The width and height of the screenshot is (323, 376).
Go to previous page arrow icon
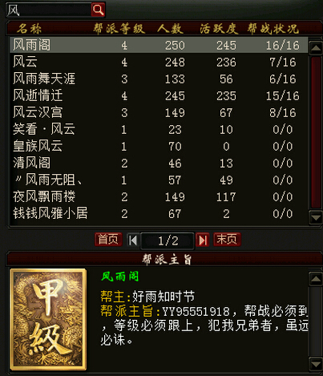[x=133, y=240]
